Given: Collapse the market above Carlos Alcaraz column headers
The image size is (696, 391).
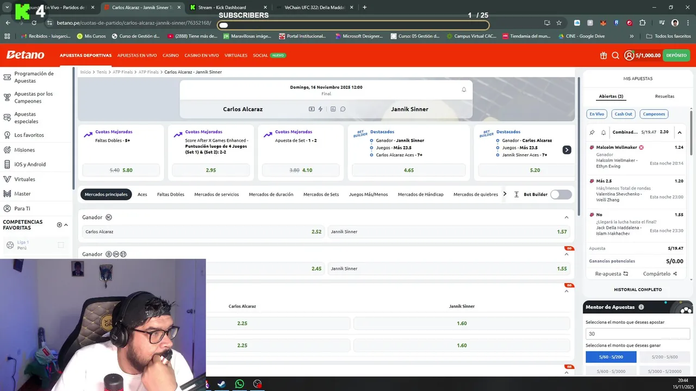Looking at the screenshot, I should click(567, 291).
